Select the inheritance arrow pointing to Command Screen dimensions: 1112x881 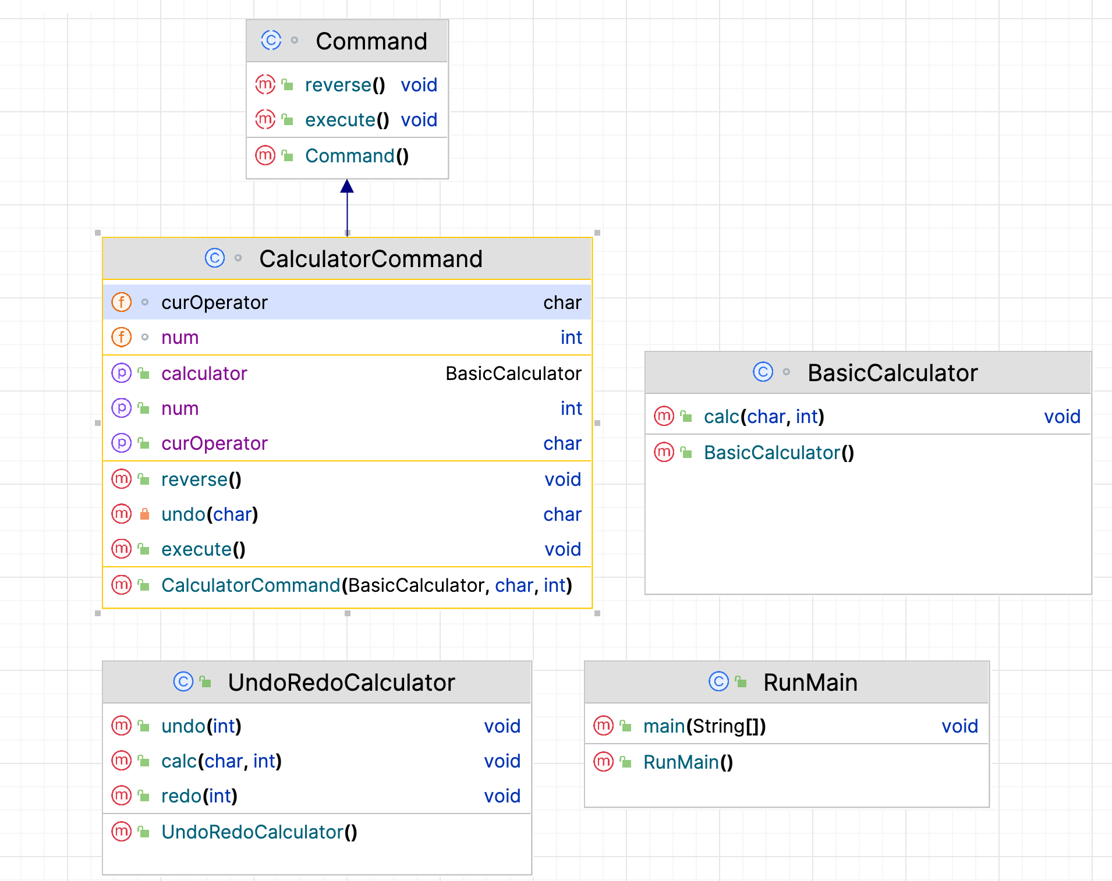(x=347, y=207)
